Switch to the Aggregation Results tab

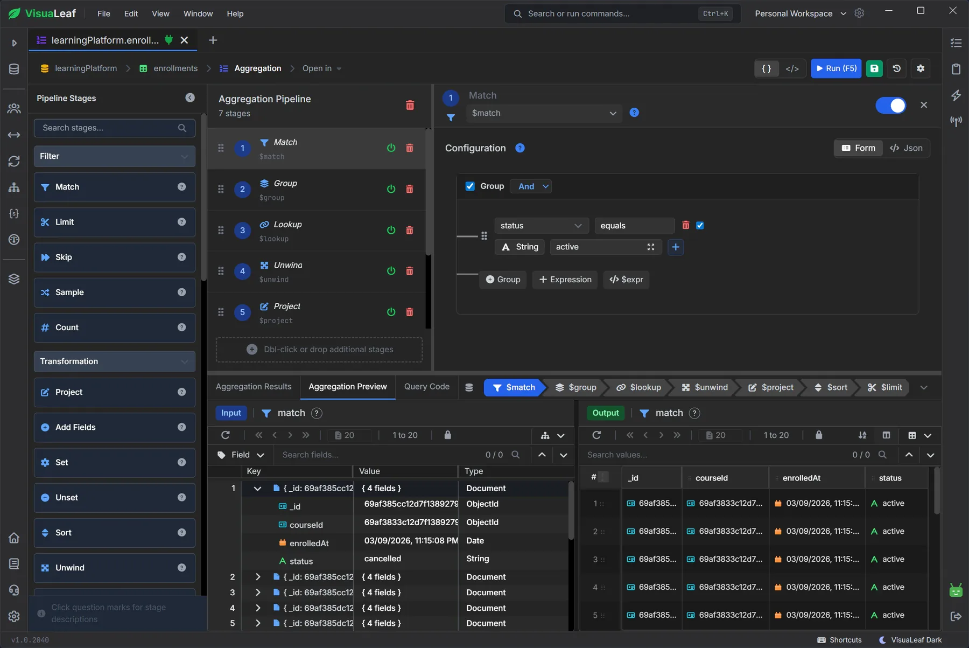click(x=254, y=387)
